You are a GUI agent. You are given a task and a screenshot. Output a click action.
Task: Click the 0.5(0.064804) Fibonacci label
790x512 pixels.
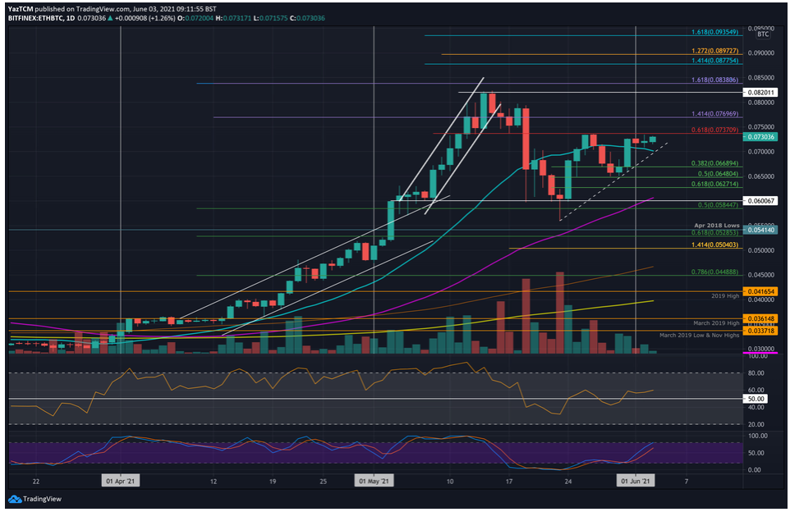pyautogui.click(x=718, y=174)
